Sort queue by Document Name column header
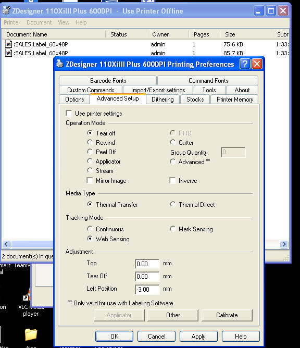Screen dimensions: 300x348 coord(54,34)
